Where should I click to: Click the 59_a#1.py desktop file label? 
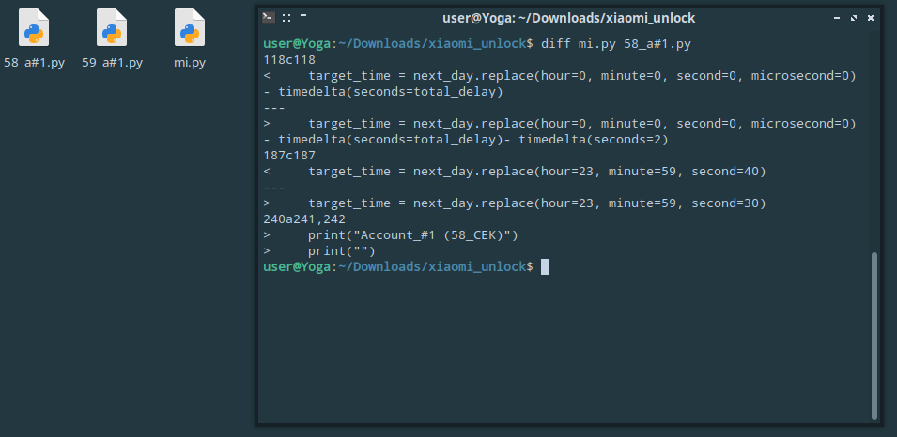pyautogui.click(x=112, y=62)
